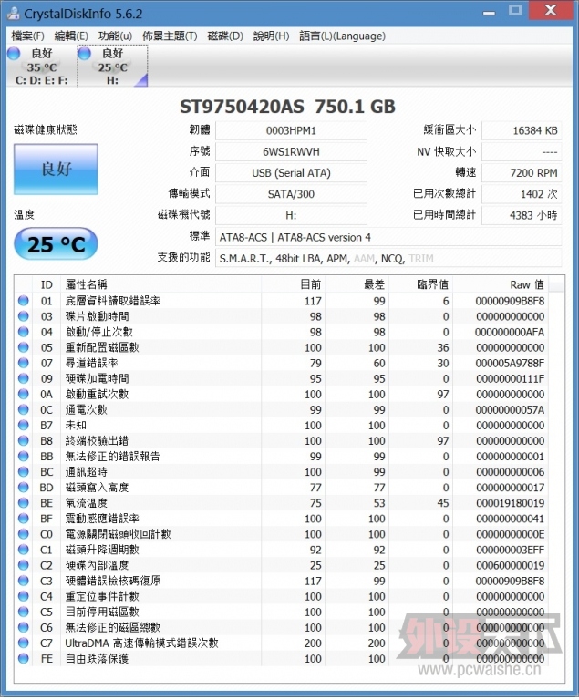Select the 磁頭升降週期數 attribute name
Viewport: 579px width, 700px height.
[x=102, y=550]
